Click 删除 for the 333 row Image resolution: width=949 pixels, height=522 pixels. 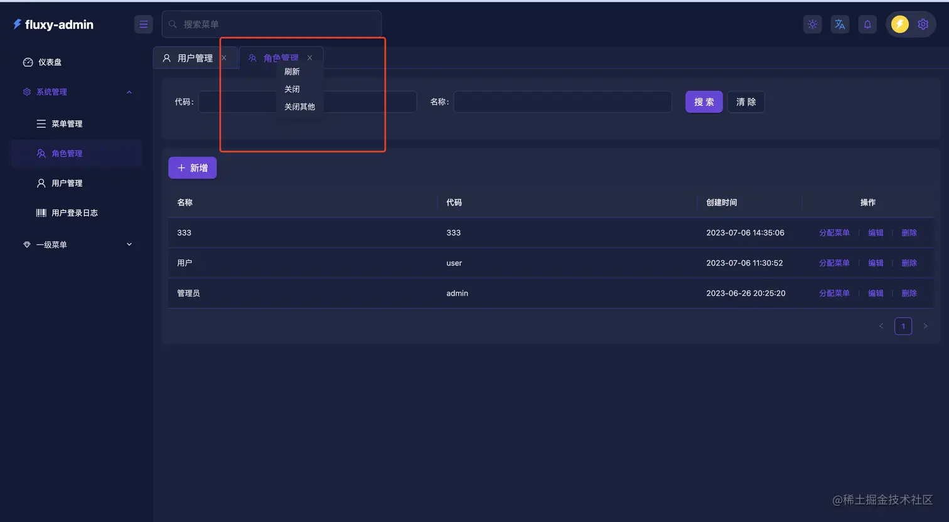click(x=909, y=233)
